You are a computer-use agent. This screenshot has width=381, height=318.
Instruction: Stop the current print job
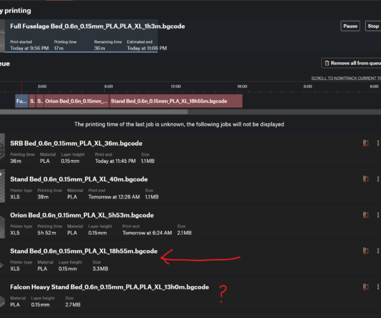(373, 26)
